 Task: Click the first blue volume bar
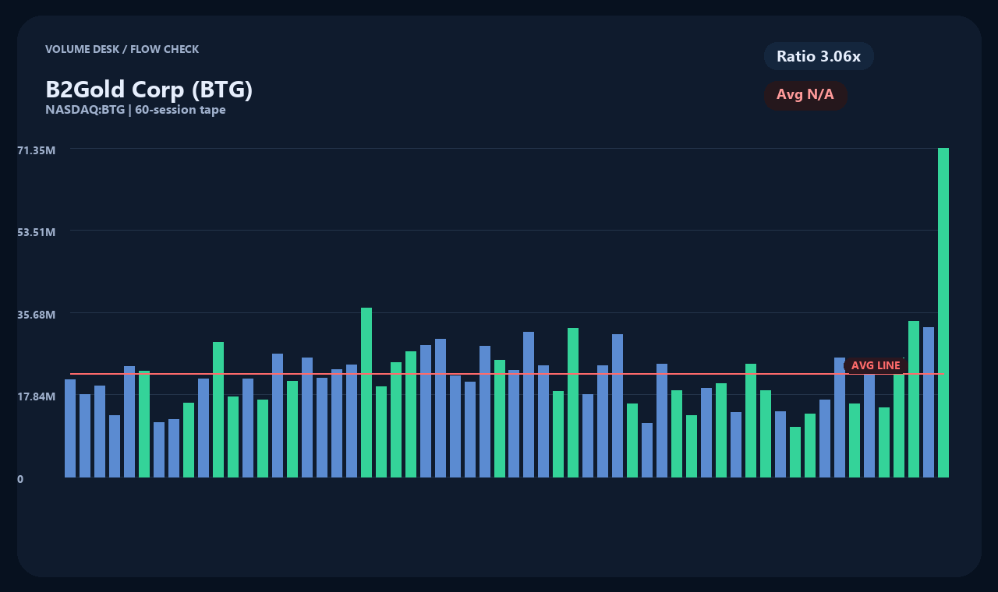click(70, 428)
